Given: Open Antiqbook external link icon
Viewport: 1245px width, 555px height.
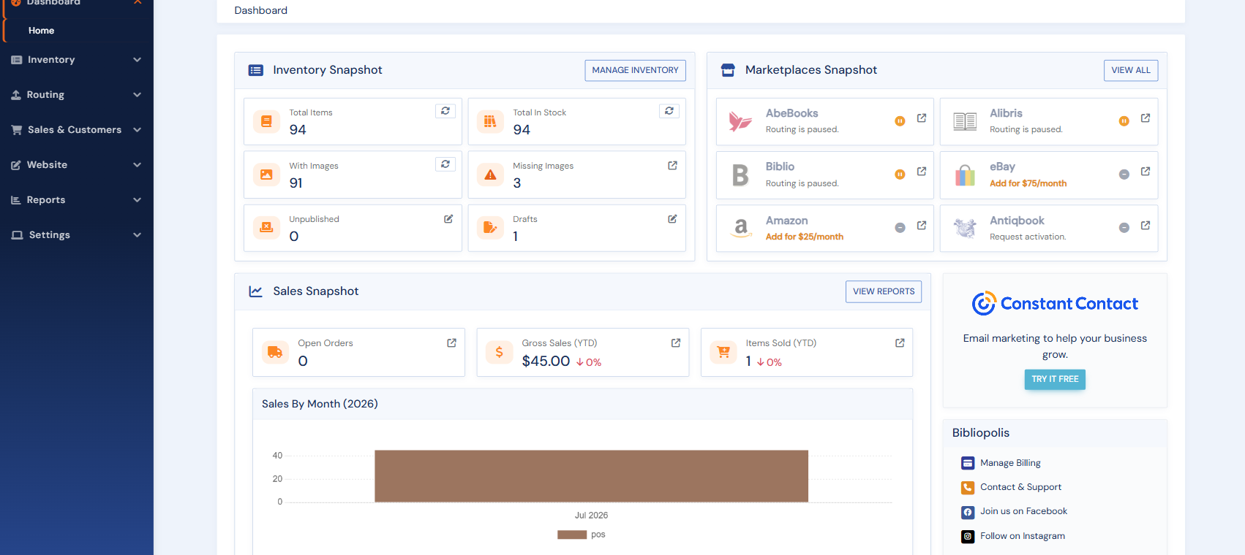Looking at the screenshot, I should [x=1146, y=226].
